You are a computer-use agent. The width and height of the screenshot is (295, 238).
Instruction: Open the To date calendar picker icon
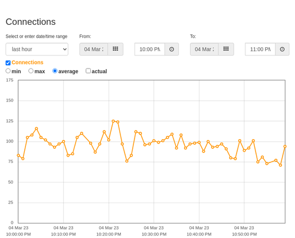point(226,49)
